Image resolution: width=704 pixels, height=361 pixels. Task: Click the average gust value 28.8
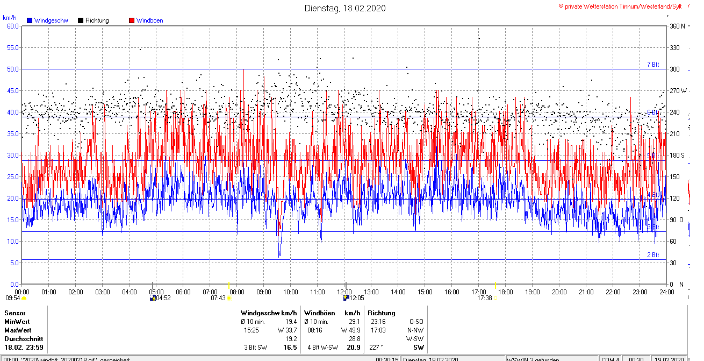[354, 339]
